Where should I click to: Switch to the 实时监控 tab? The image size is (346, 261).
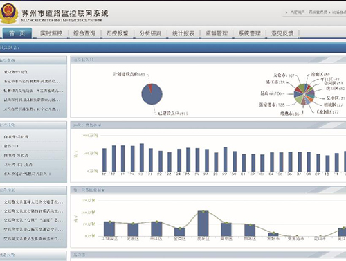point(51,33)
